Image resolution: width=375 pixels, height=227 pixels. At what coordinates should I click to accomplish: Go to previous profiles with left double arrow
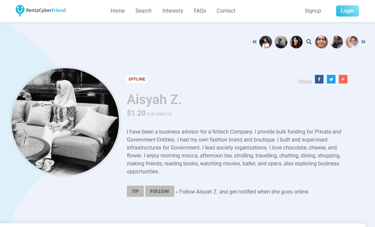254,42
